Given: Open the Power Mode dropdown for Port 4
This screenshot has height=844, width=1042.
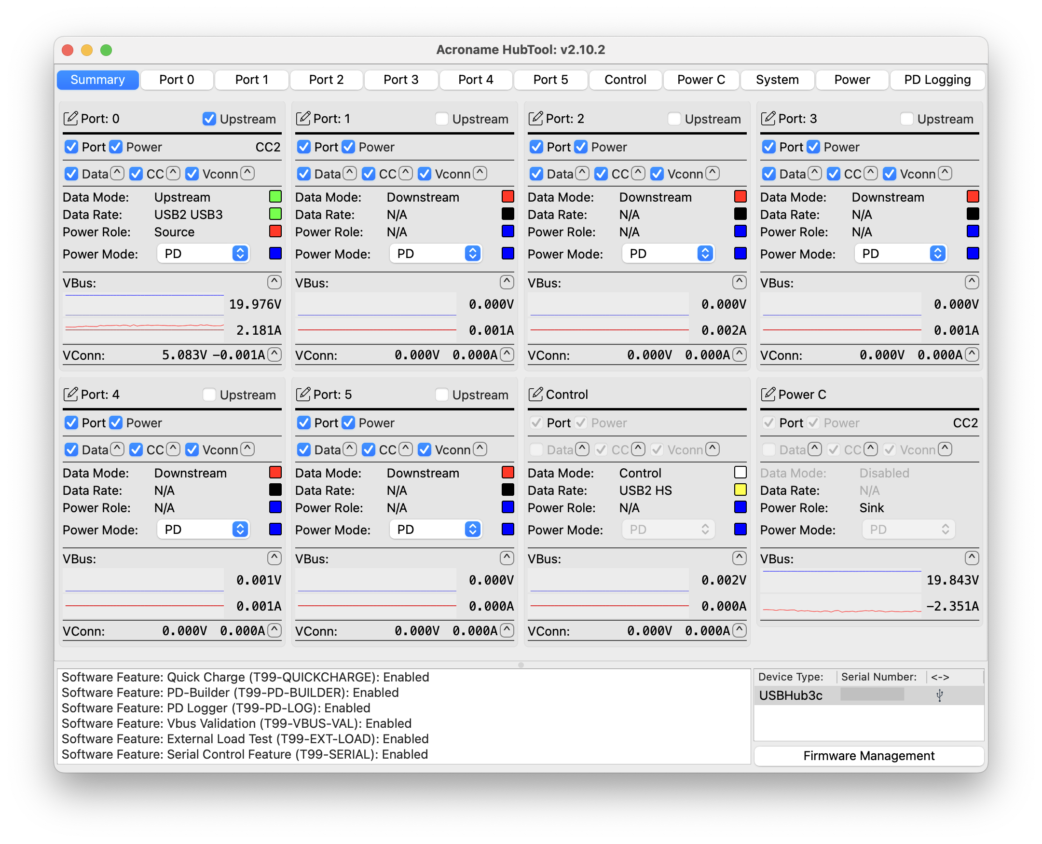Looking at the screenshot, I should click(203, 529).
